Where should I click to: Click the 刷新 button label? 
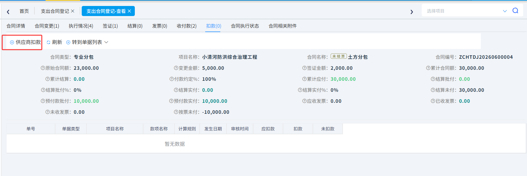click(x=57, y=42)
